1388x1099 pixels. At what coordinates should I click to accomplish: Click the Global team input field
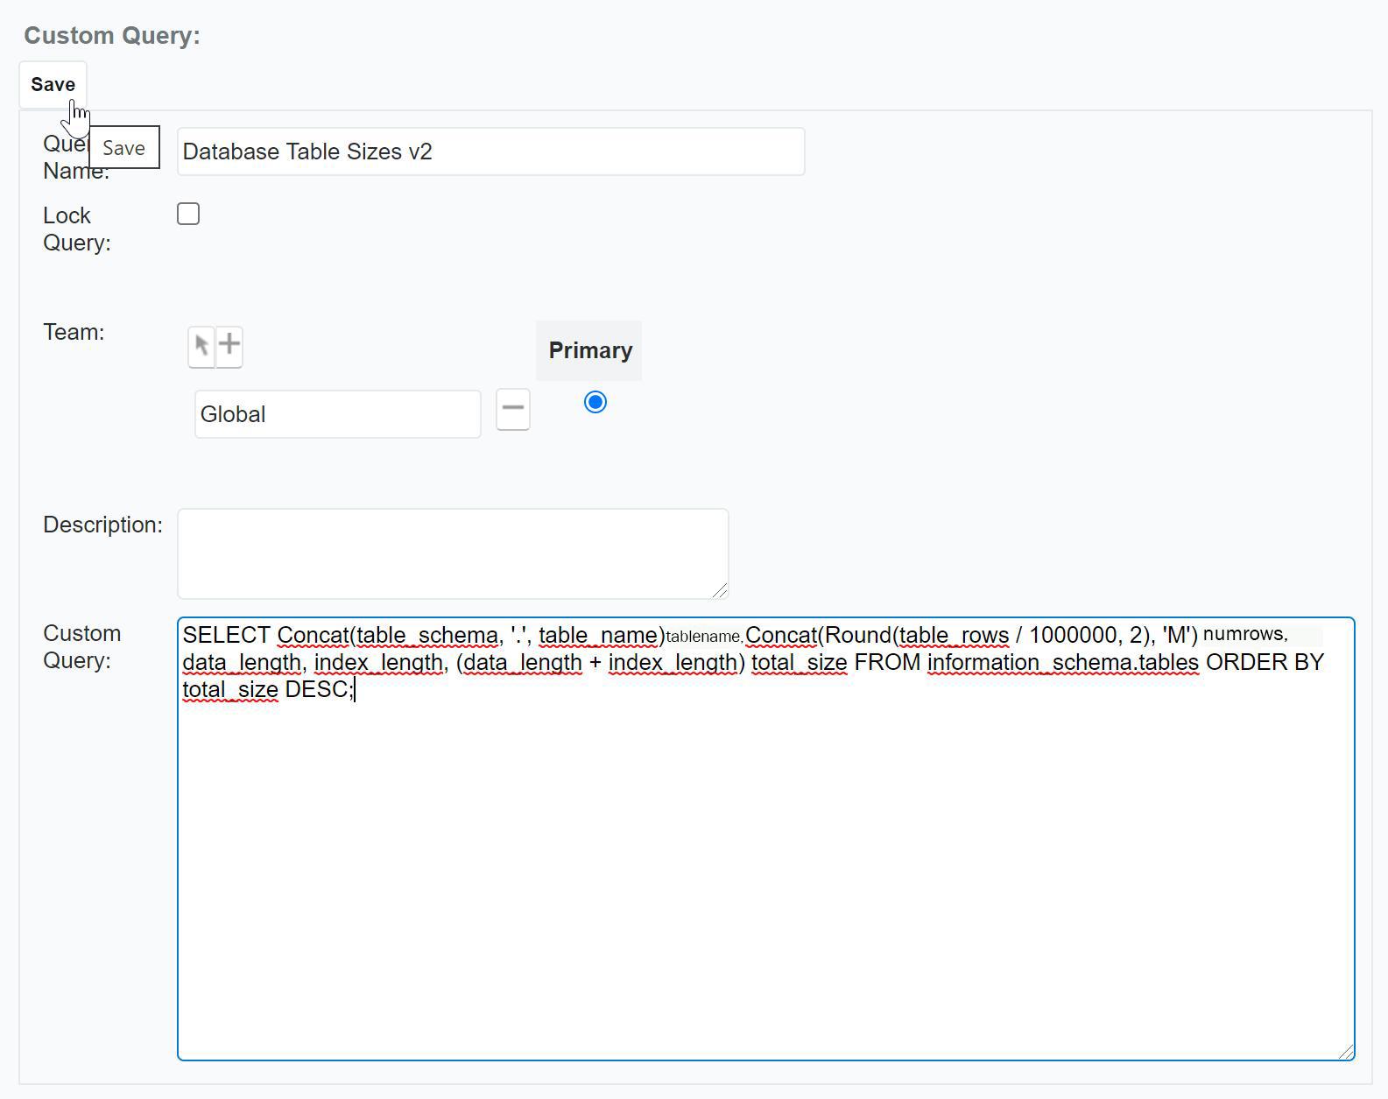pyautogui.click(x=337, y=414)
